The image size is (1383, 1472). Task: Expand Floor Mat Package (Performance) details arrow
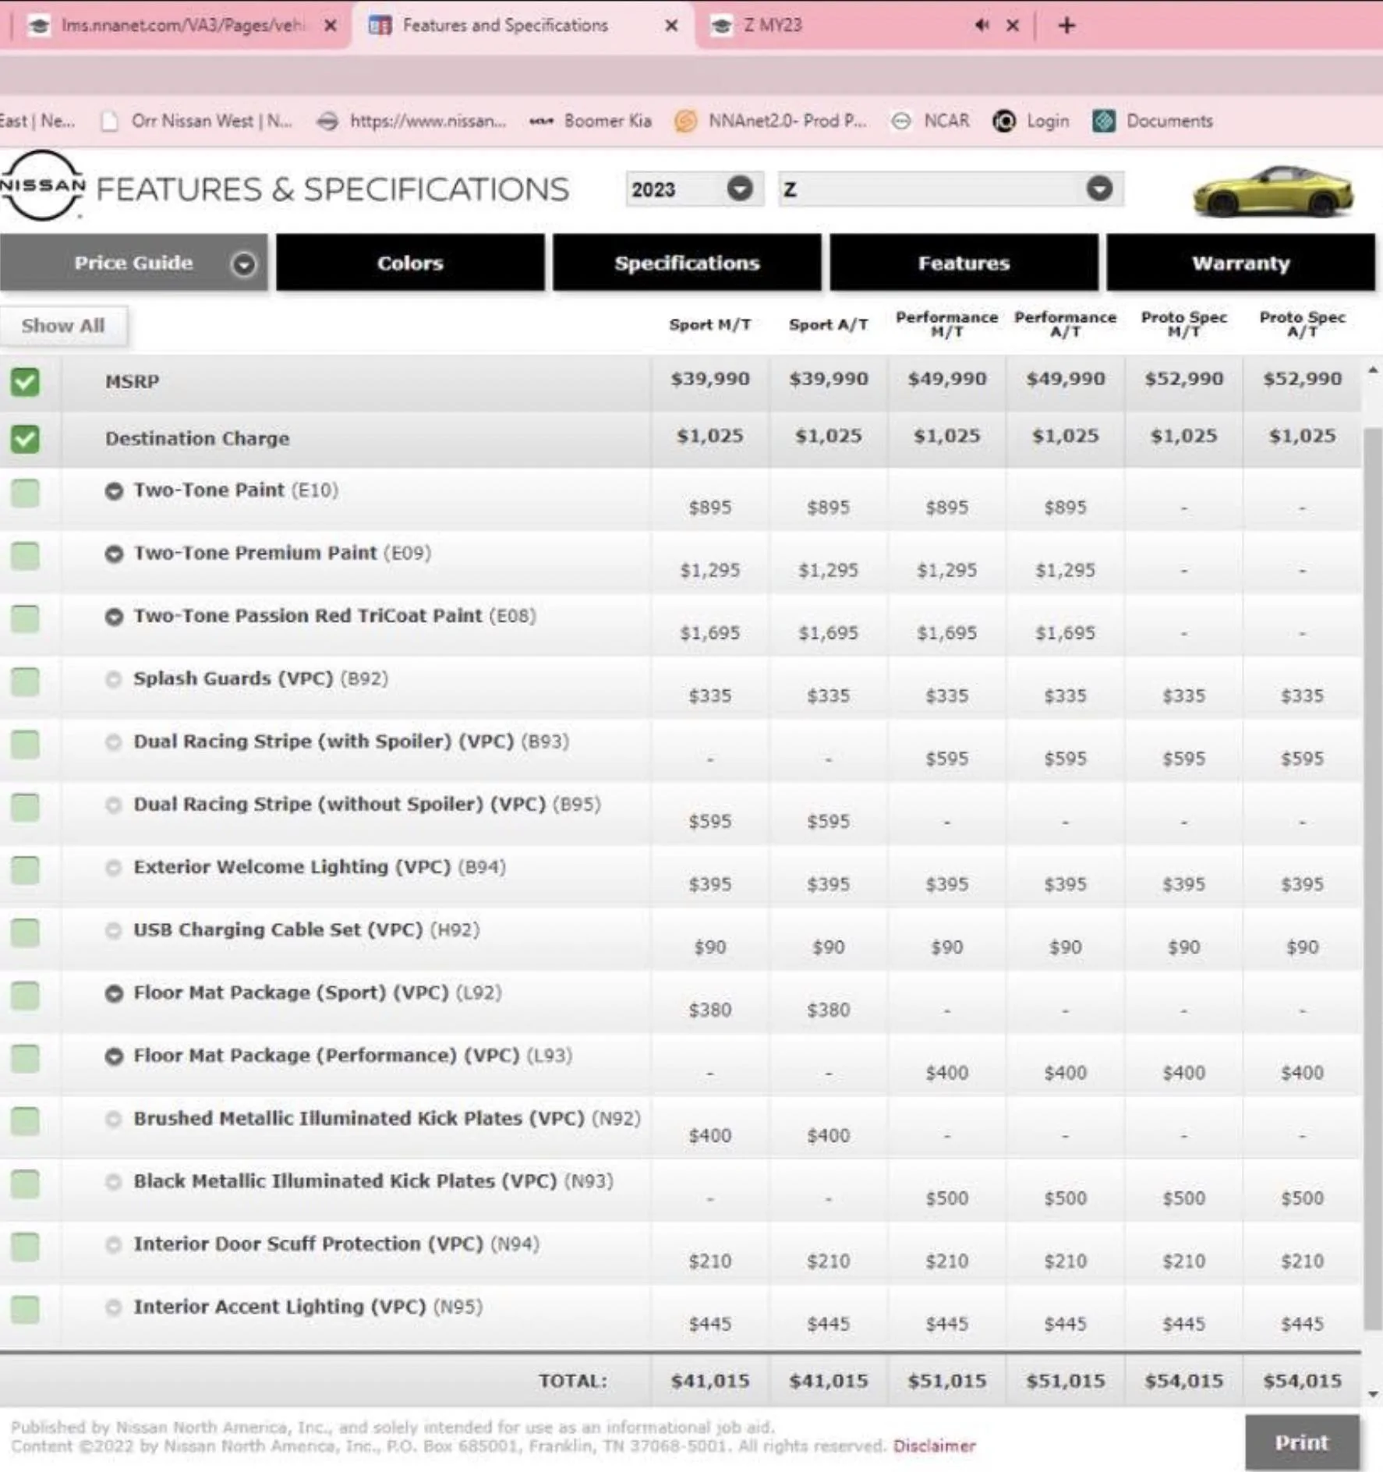(x=114, y=1056)
